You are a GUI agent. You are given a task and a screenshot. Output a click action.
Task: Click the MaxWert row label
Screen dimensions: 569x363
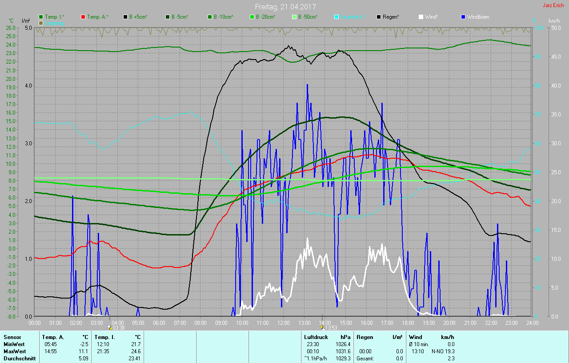click(14, 351)
